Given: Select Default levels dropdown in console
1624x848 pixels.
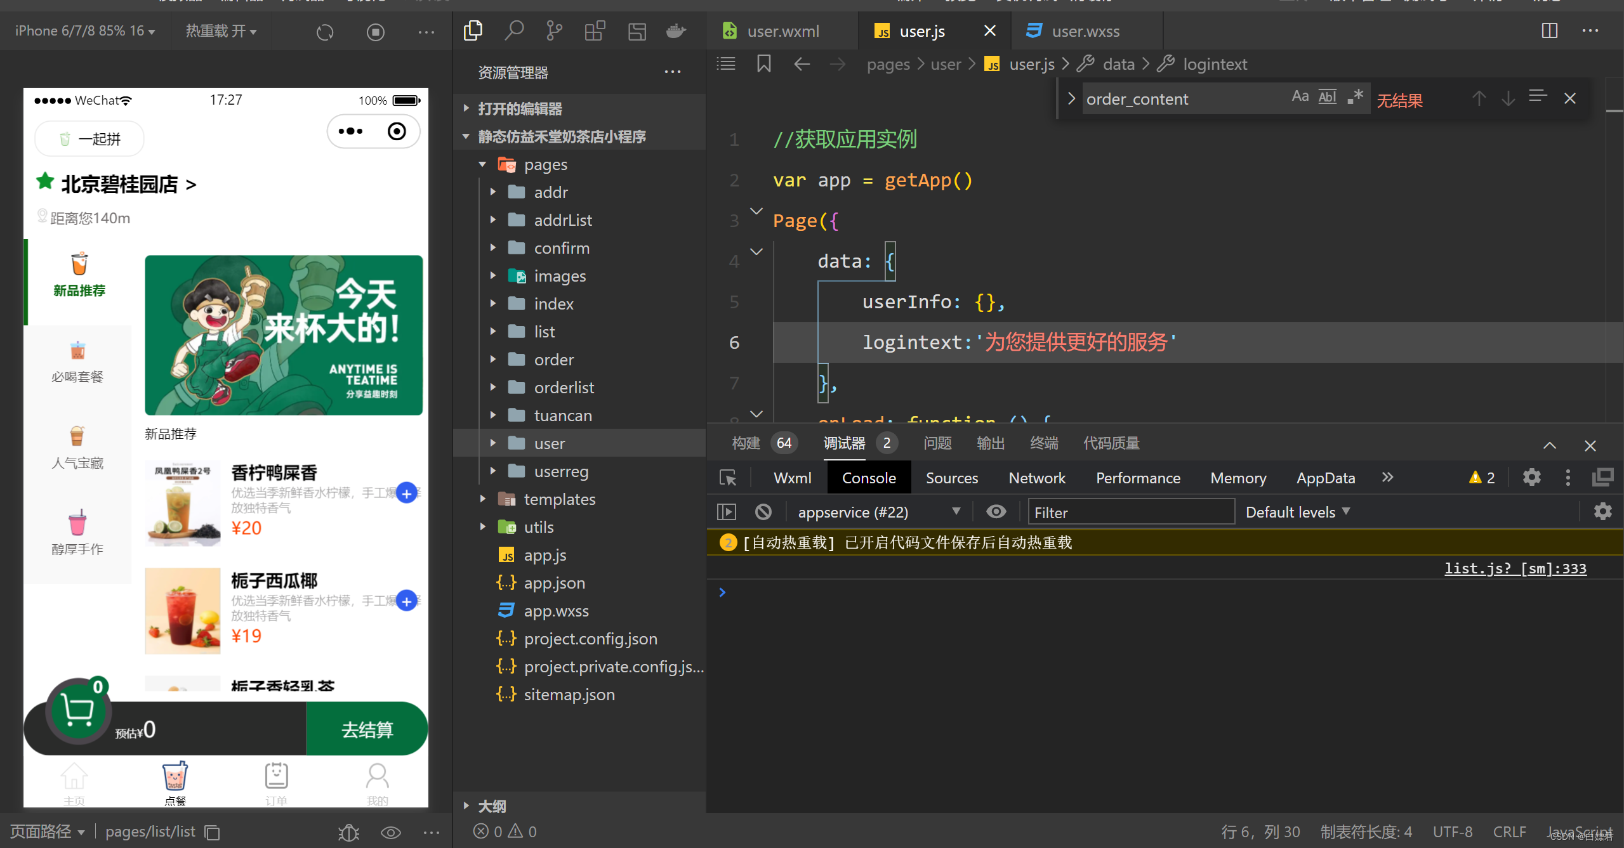Looking at the screenshot, I should click(x=1300, y=511).
